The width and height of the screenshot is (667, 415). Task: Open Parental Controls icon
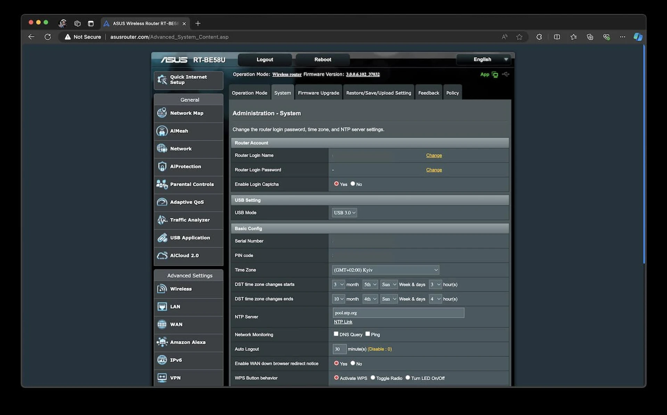pos(162,184)
